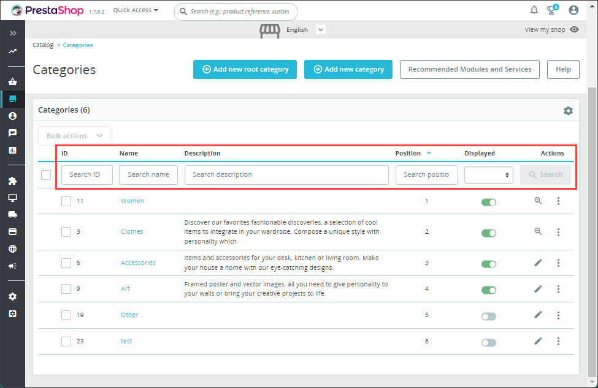Click the Search name filter field
598x388 pixels.
click(x=148, y=175)
